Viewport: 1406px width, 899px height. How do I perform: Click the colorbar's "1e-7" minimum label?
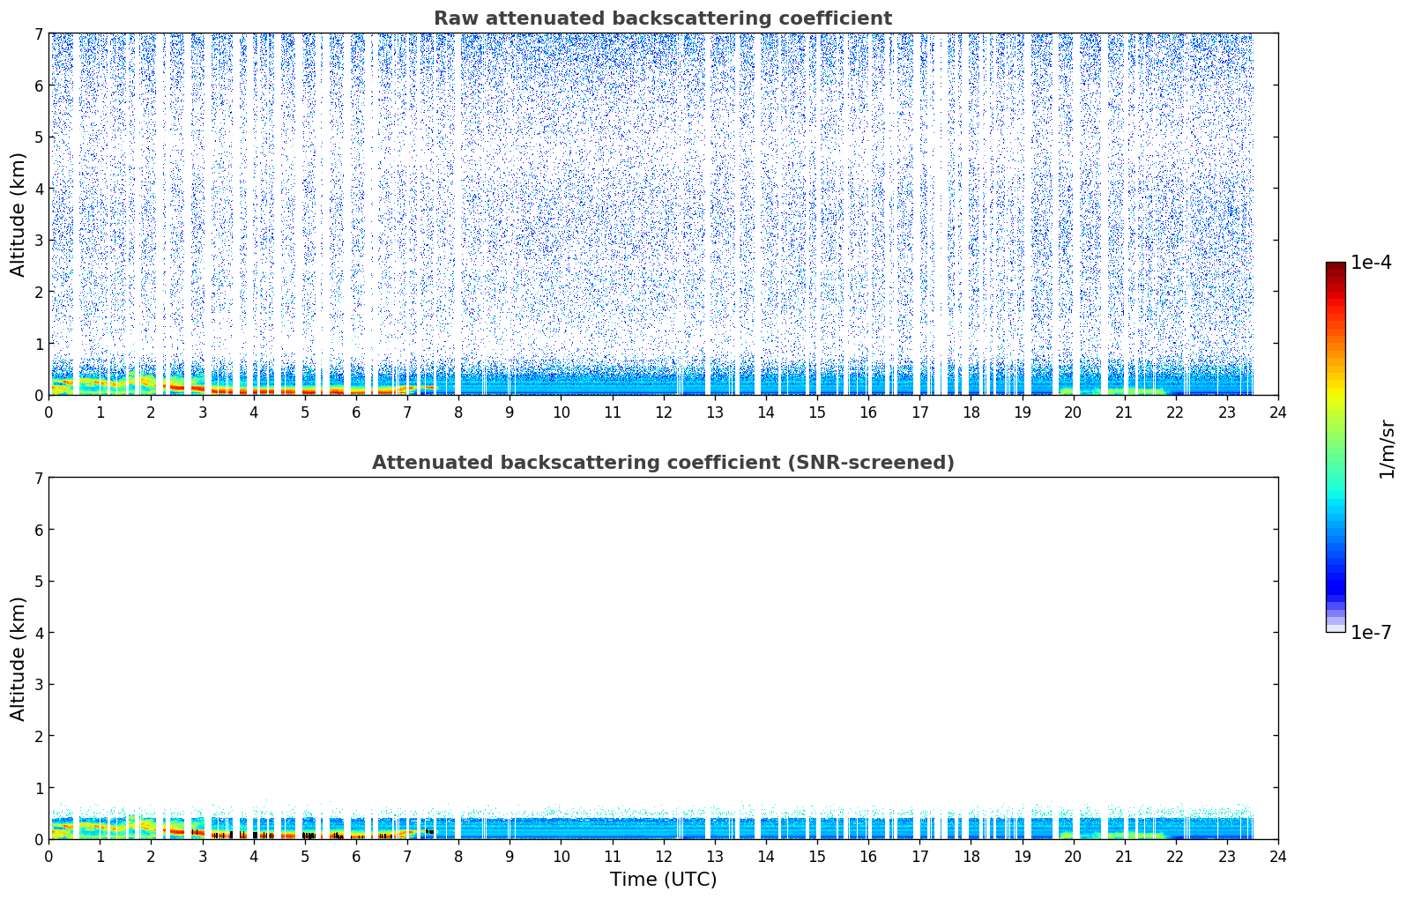[1371, 632]
